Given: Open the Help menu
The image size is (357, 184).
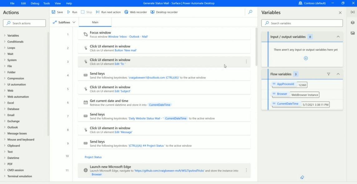Looking at the screenshot, I should [x=69, y=3].
